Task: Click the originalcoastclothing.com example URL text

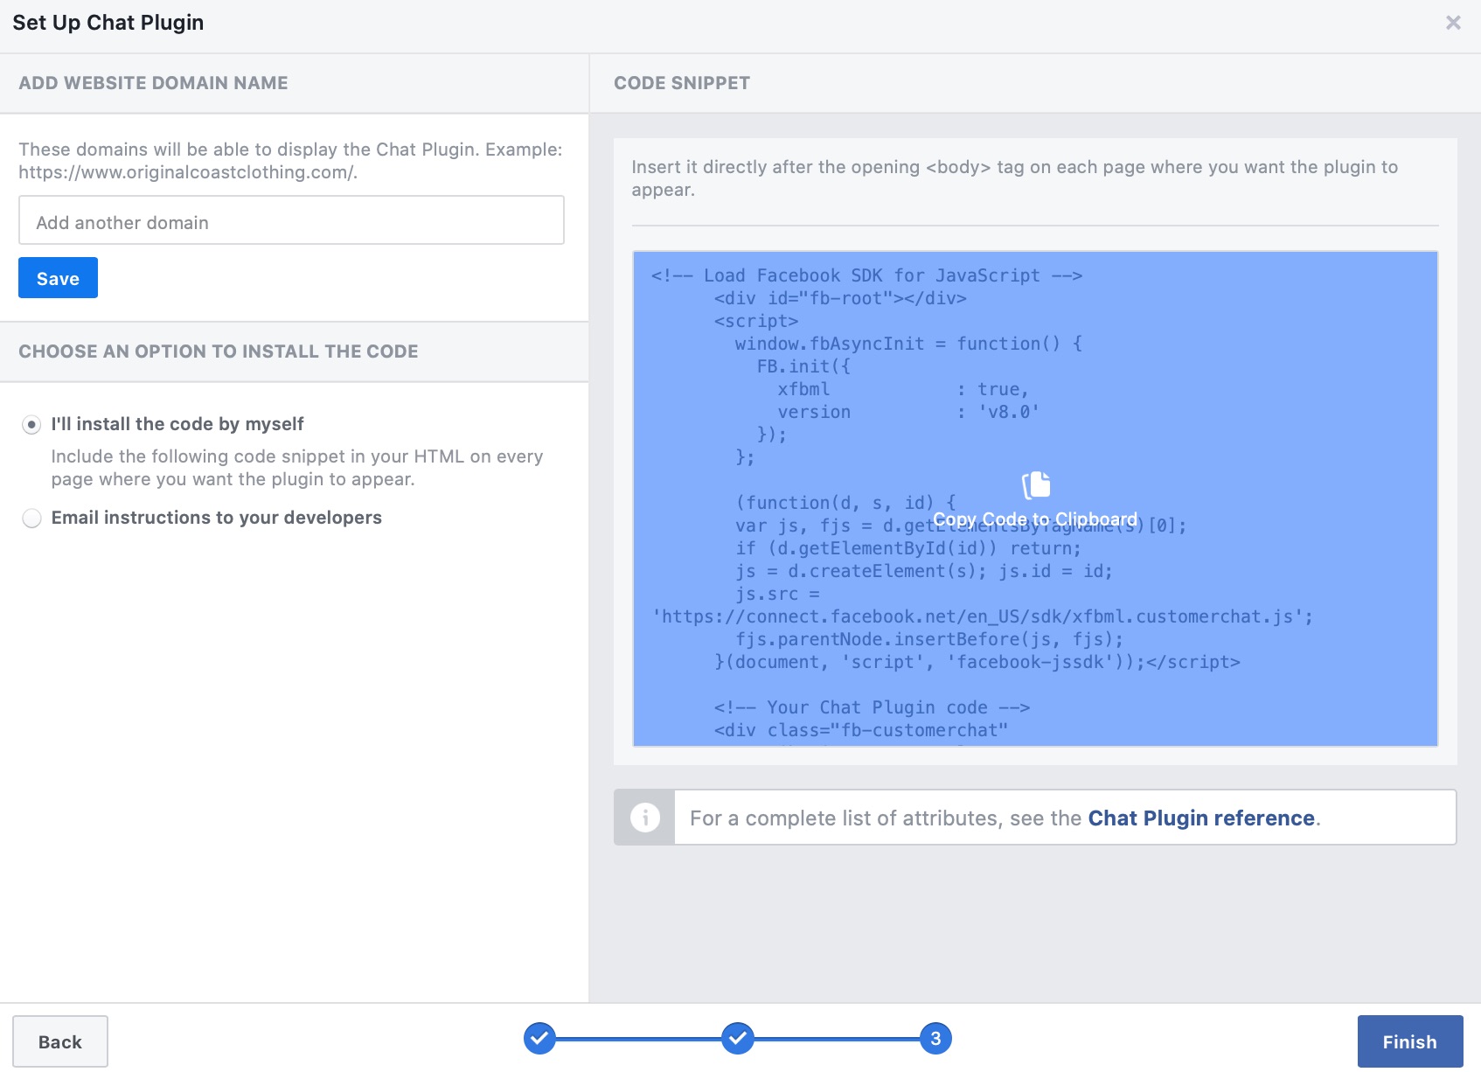Action: pos(188,172)
